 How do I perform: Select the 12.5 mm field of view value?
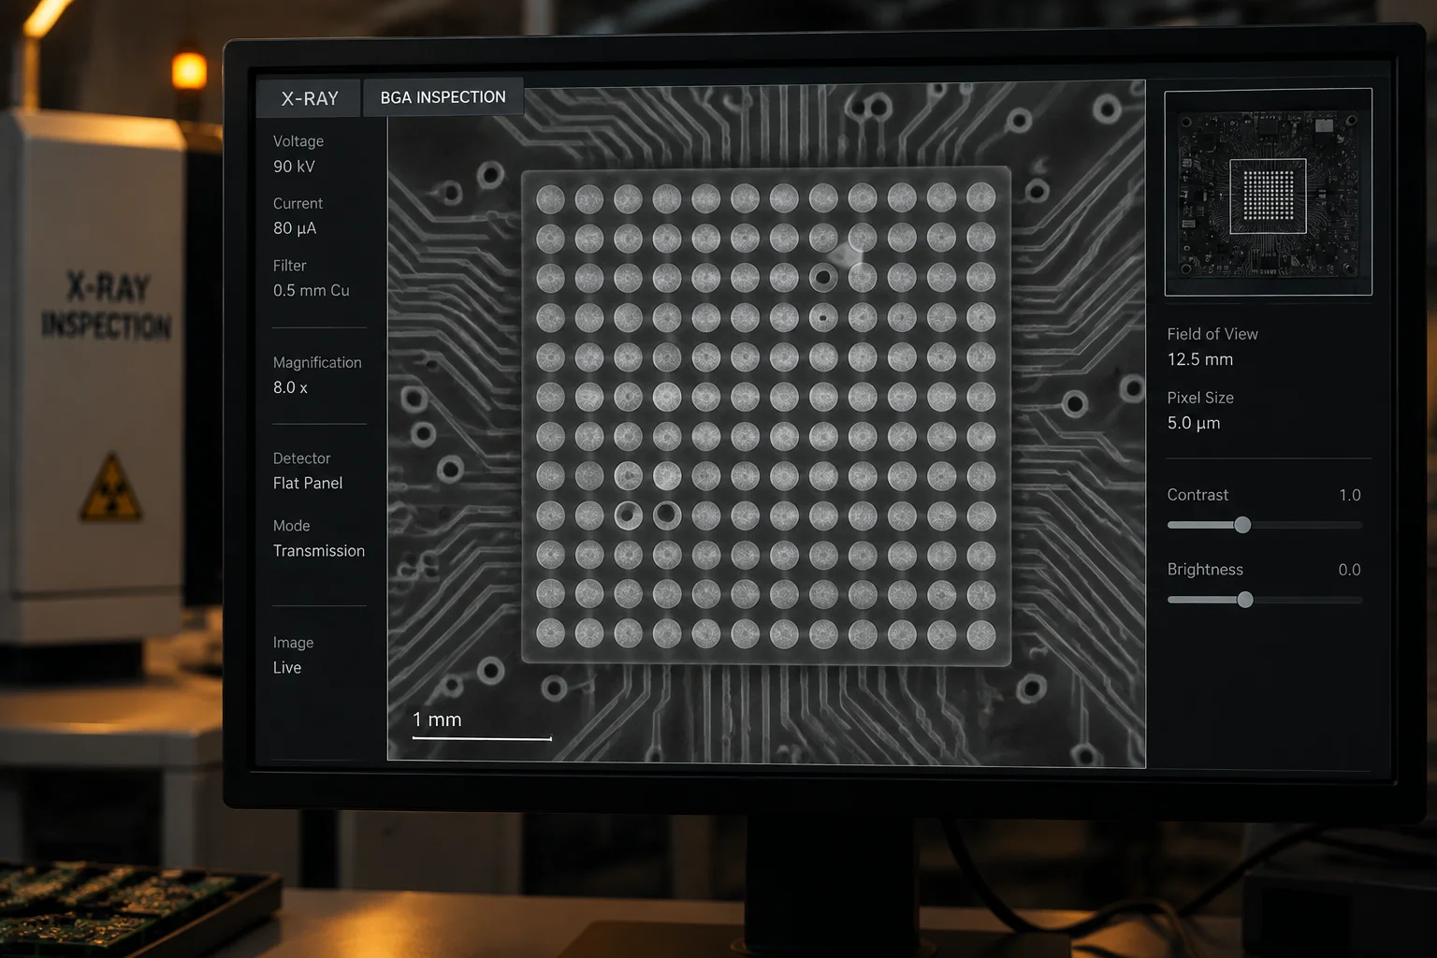click(1200, 359)
